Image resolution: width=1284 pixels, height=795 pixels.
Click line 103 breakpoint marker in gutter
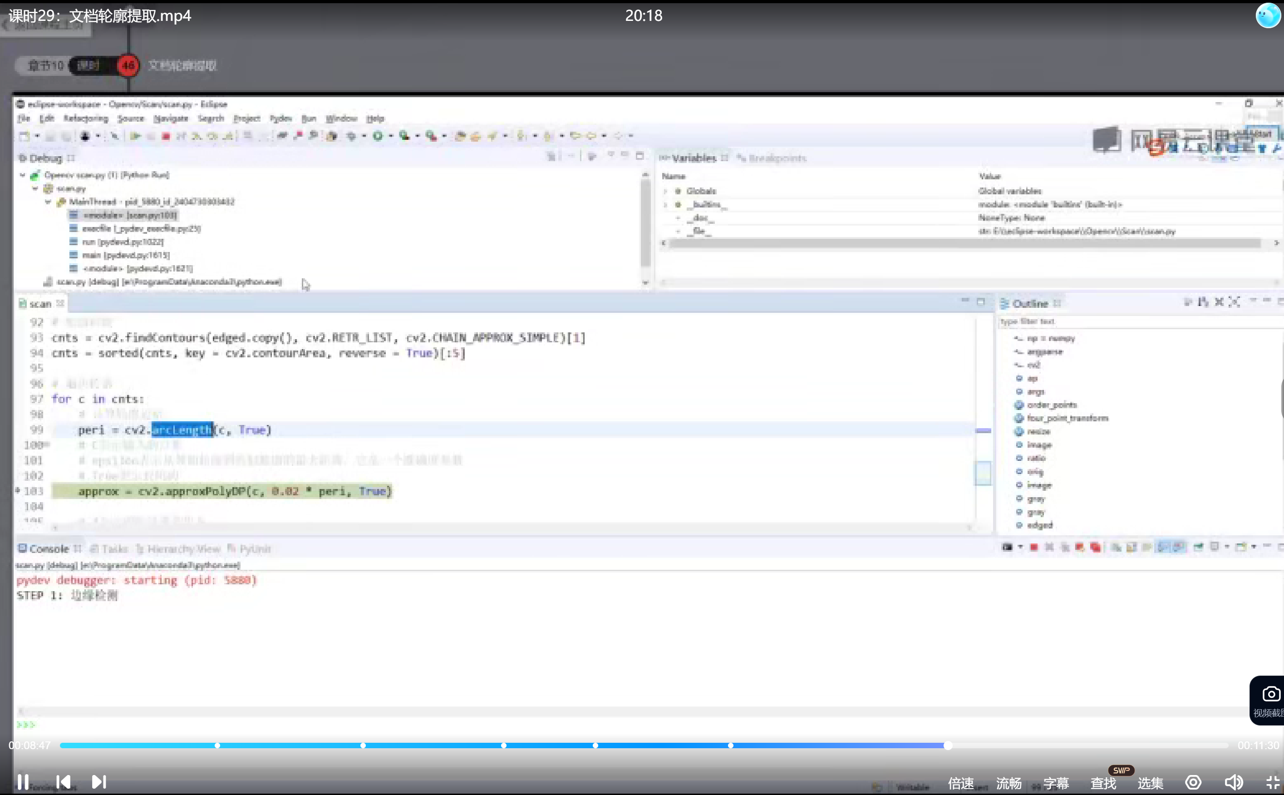point(17,490)
